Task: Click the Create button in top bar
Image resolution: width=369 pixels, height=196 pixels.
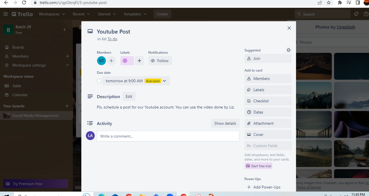Action: pyautogui.click(x=162, y=14)
